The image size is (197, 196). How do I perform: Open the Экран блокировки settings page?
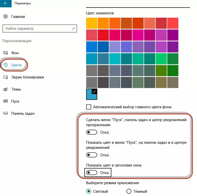click(27, 77)
